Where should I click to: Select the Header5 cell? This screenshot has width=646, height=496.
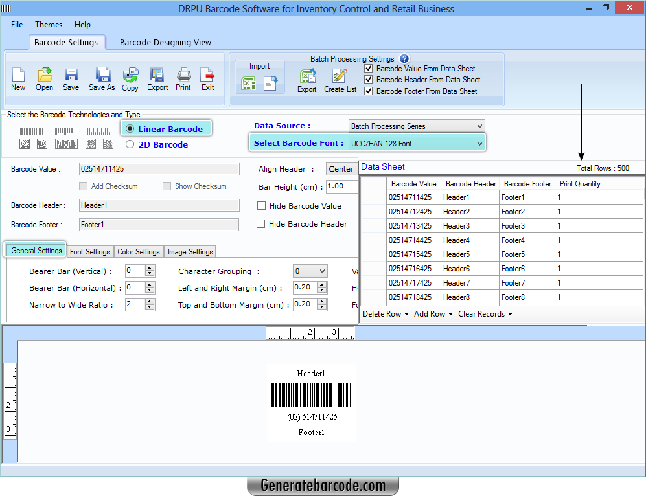point(470,254)
